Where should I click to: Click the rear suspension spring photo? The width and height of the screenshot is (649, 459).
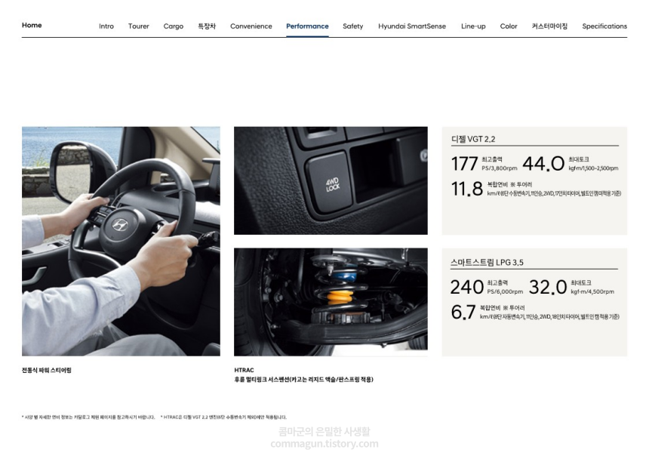click(x=331, y=302)
